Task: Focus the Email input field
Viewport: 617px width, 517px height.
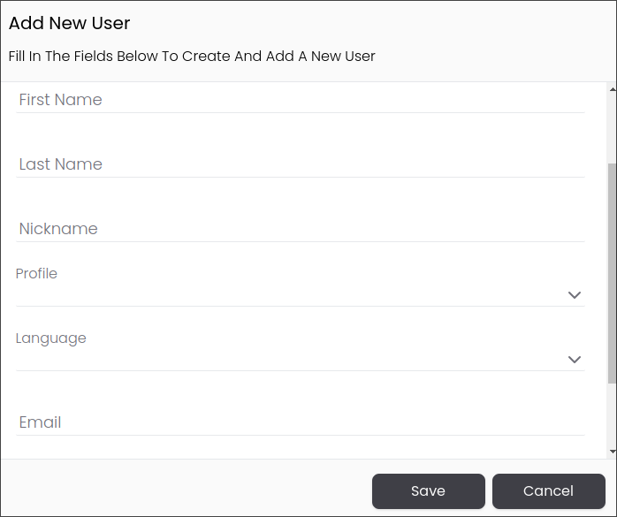Action: point(301,422)
